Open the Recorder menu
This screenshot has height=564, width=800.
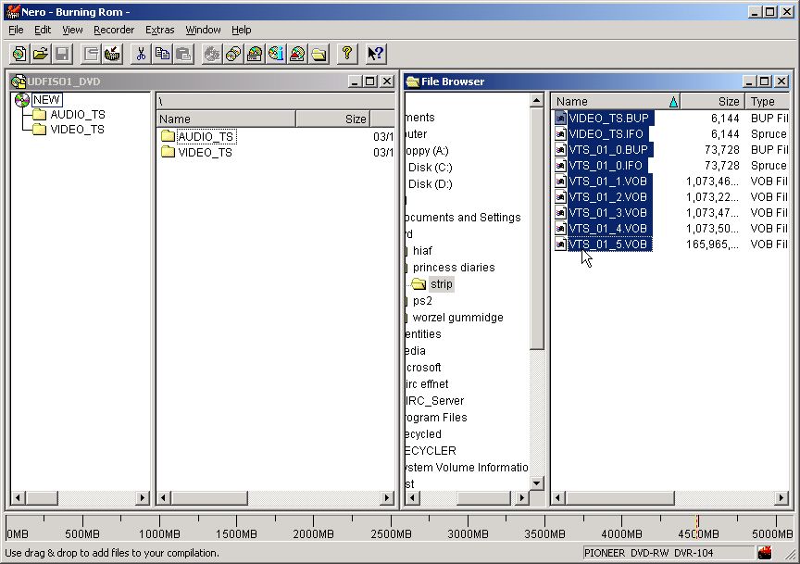pos(114,30)
